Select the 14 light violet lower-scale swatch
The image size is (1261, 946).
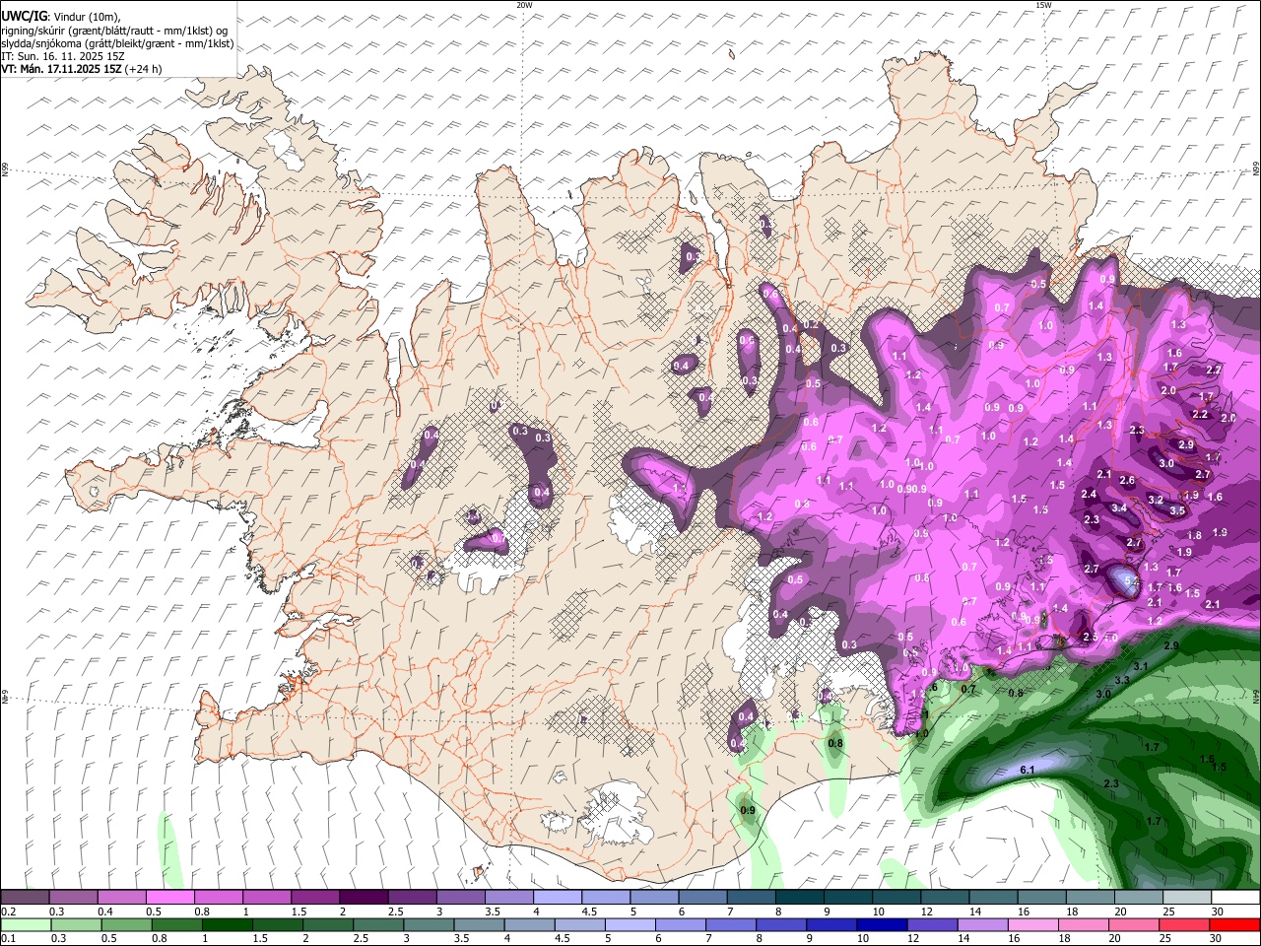(x=981, y=924)
